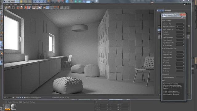Click the Bloom intensity value field
This screenshot has height=111, width=197.
coord(180,52)
